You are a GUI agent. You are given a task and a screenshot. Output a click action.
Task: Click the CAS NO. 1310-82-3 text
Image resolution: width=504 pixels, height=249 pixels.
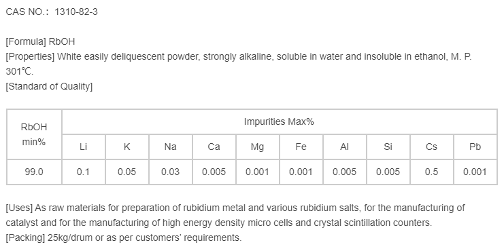pyautogui.click(x=52, y=12)
